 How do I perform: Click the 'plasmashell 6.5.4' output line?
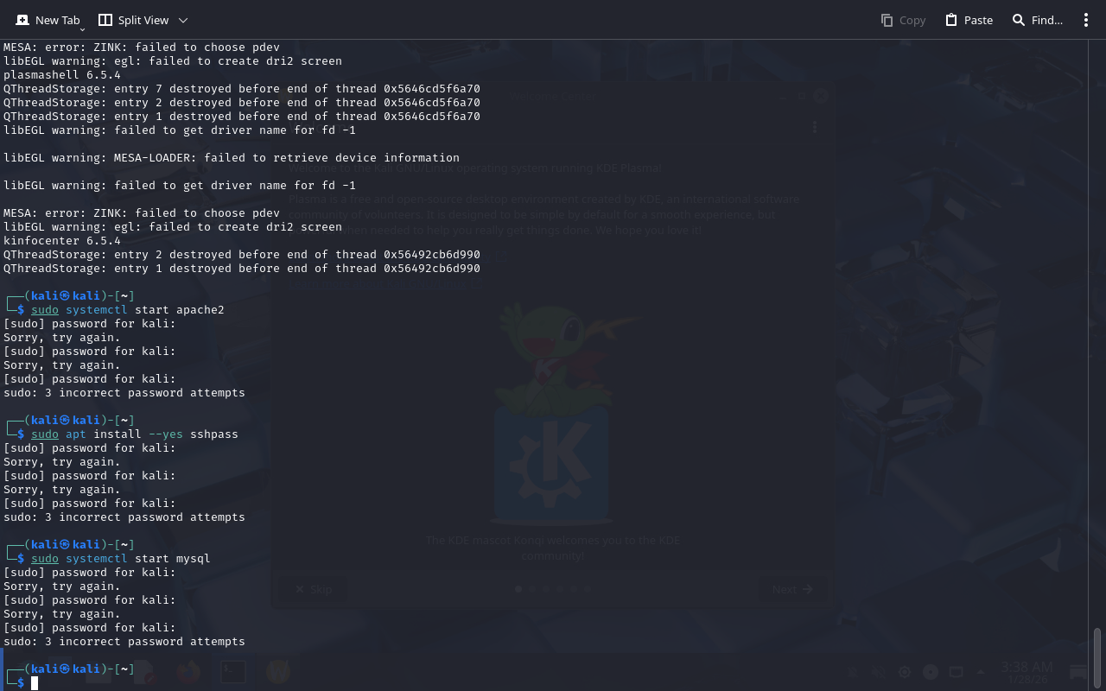(62, 75)
